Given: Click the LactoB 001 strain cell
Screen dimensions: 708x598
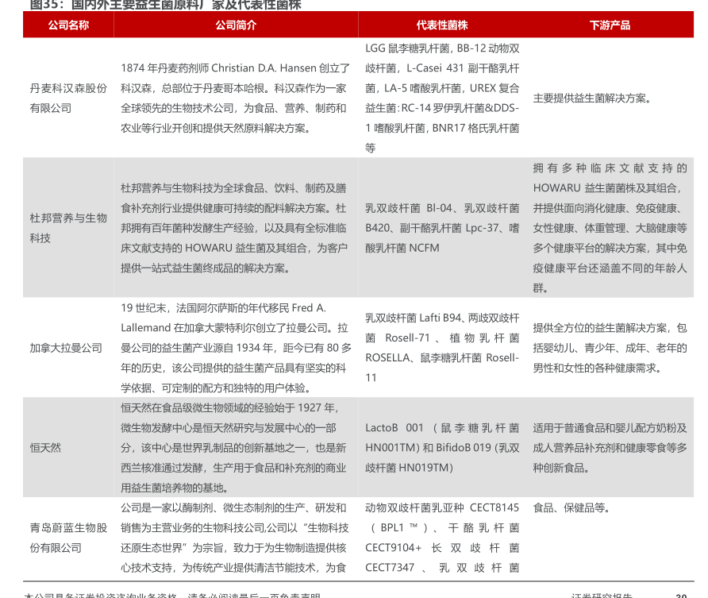Looking at the screenshot, I should click(x=442, y=448).
